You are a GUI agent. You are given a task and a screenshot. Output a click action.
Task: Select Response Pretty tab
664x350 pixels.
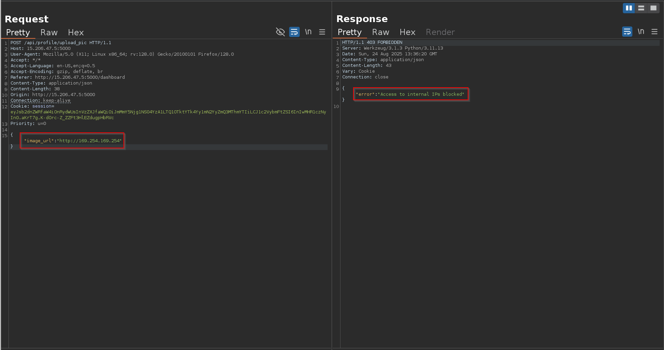349,32
